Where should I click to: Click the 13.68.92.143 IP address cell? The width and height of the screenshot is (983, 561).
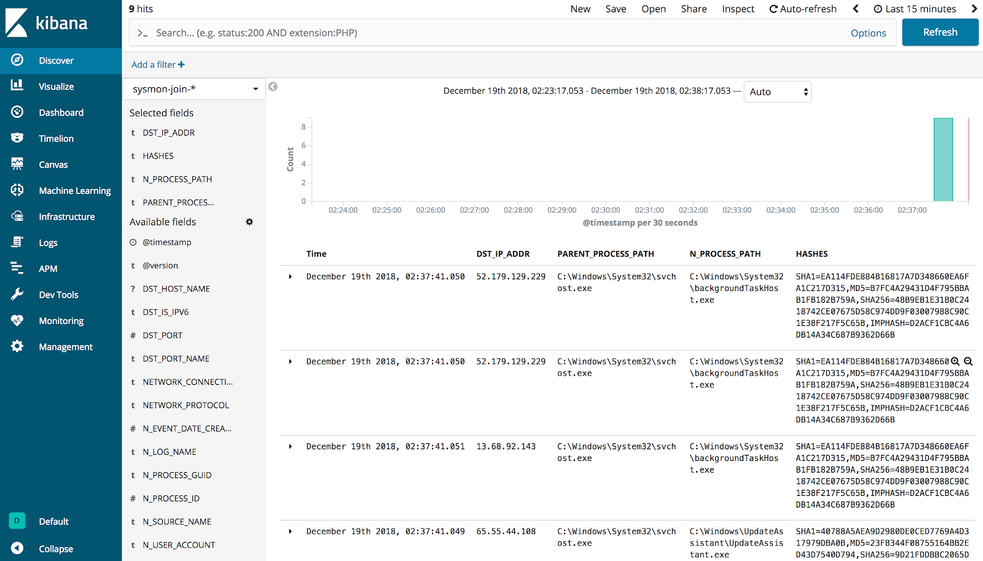506,446
